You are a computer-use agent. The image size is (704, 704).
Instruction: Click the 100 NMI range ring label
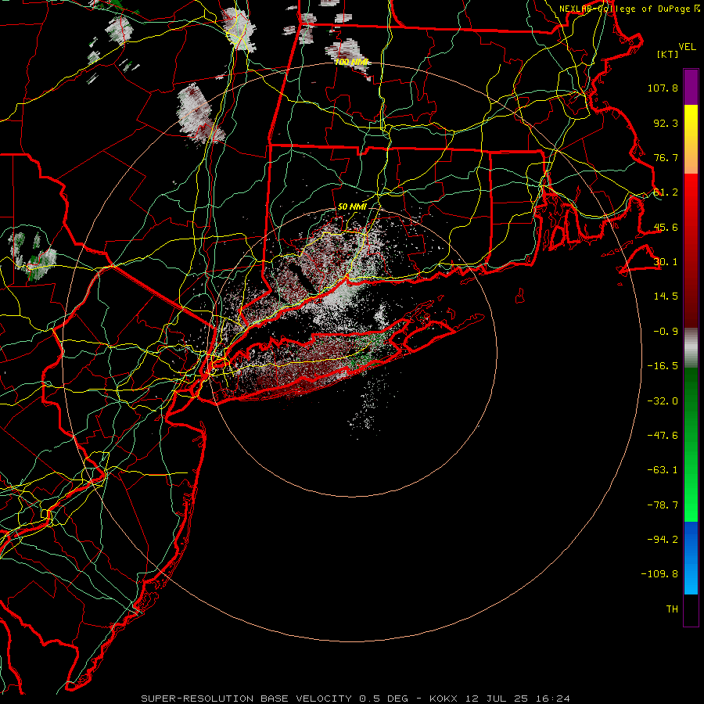point(351,62)
